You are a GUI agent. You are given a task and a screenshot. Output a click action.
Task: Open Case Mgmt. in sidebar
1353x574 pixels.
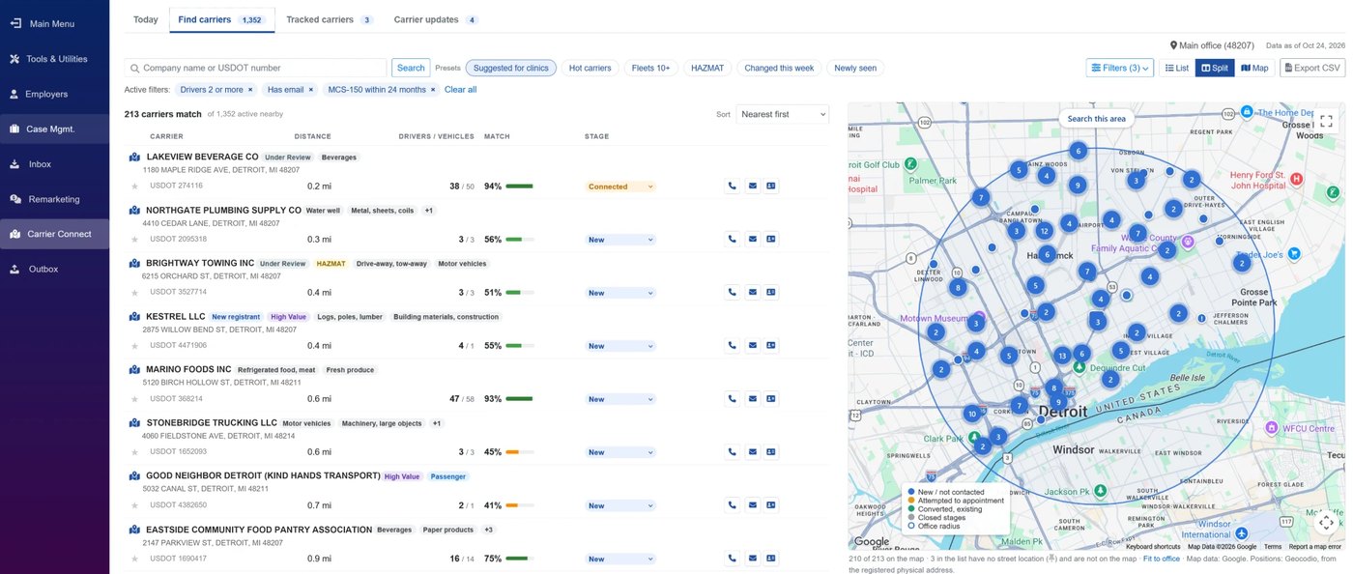pyautogui.click(x=54, y=129)
